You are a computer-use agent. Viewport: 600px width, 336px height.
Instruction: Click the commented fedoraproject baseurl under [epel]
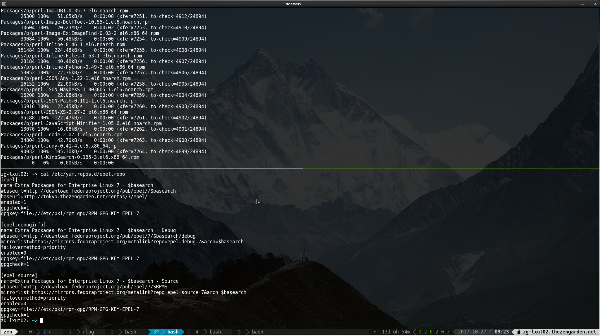88,191
